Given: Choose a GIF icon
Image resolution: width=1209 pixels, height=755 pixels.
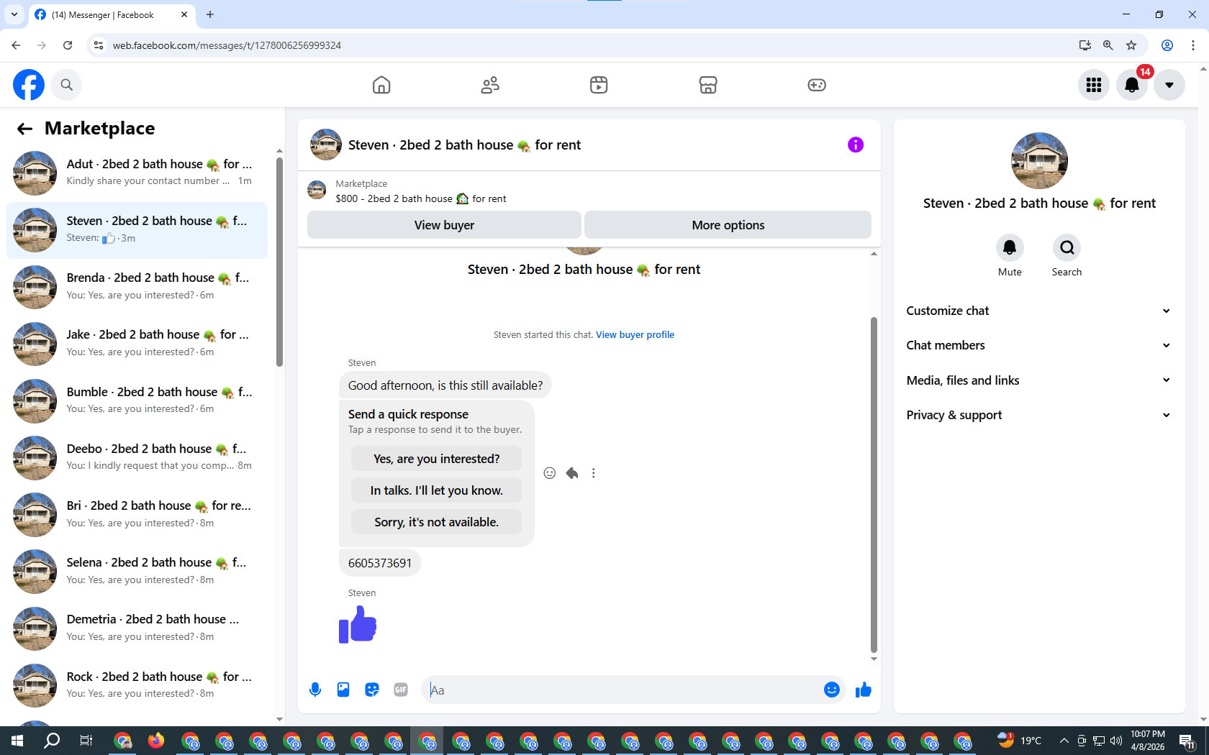Looking at the screenshot, I should click(401, 690).
